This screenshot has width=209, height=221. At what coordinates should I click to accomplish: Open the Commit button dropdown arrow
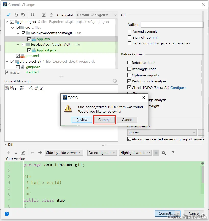(x=178, y=214)
